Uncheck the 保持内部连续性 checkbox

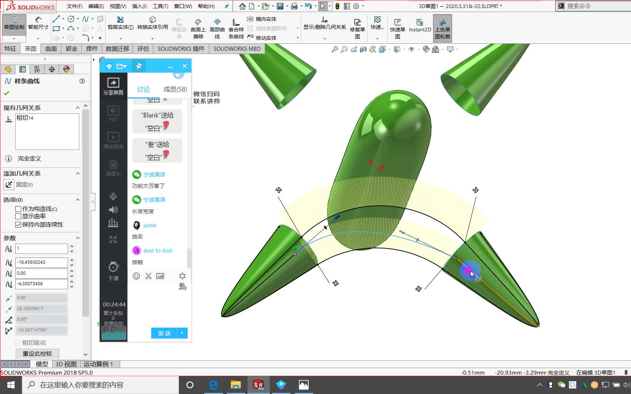point(18,225)
